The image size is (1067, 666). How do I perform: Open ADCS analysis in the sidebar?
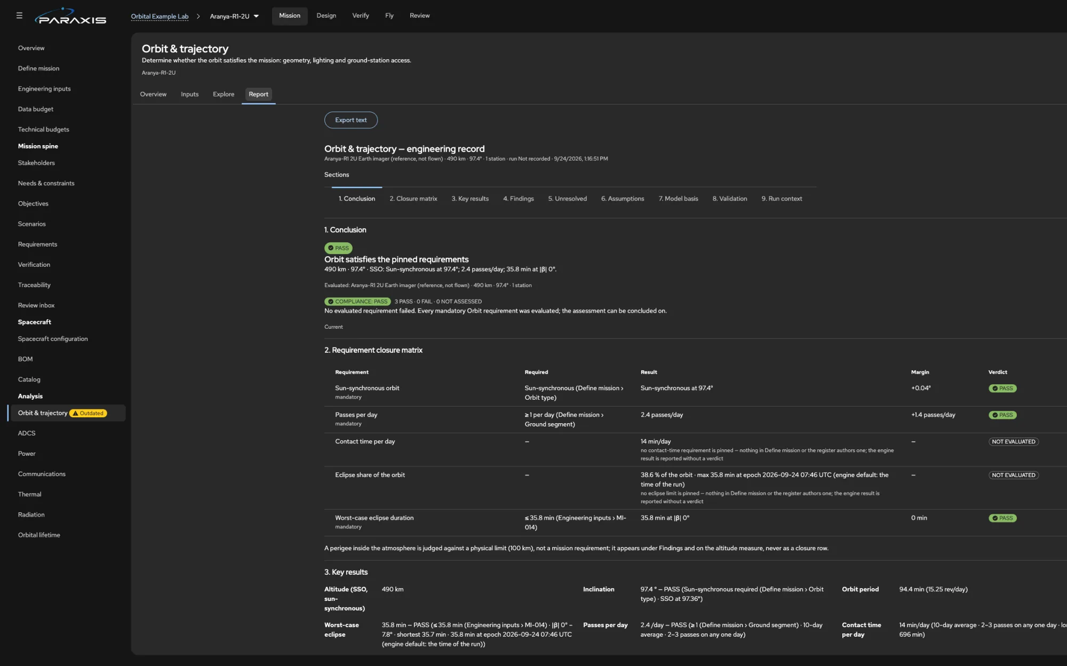tap(27, 433)
